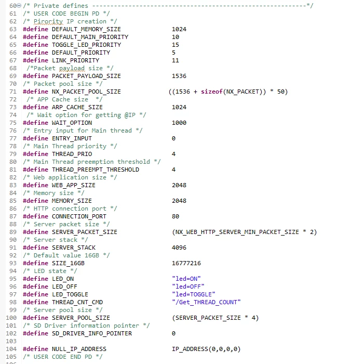Click the "/Get_THREAD_COUNT" string
338x364 pixels.
click(206, 302)
